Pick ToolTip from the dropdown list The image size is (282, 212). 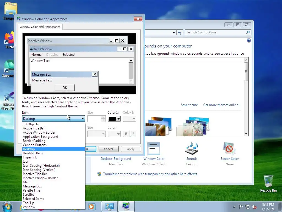(x=53, y=203)
